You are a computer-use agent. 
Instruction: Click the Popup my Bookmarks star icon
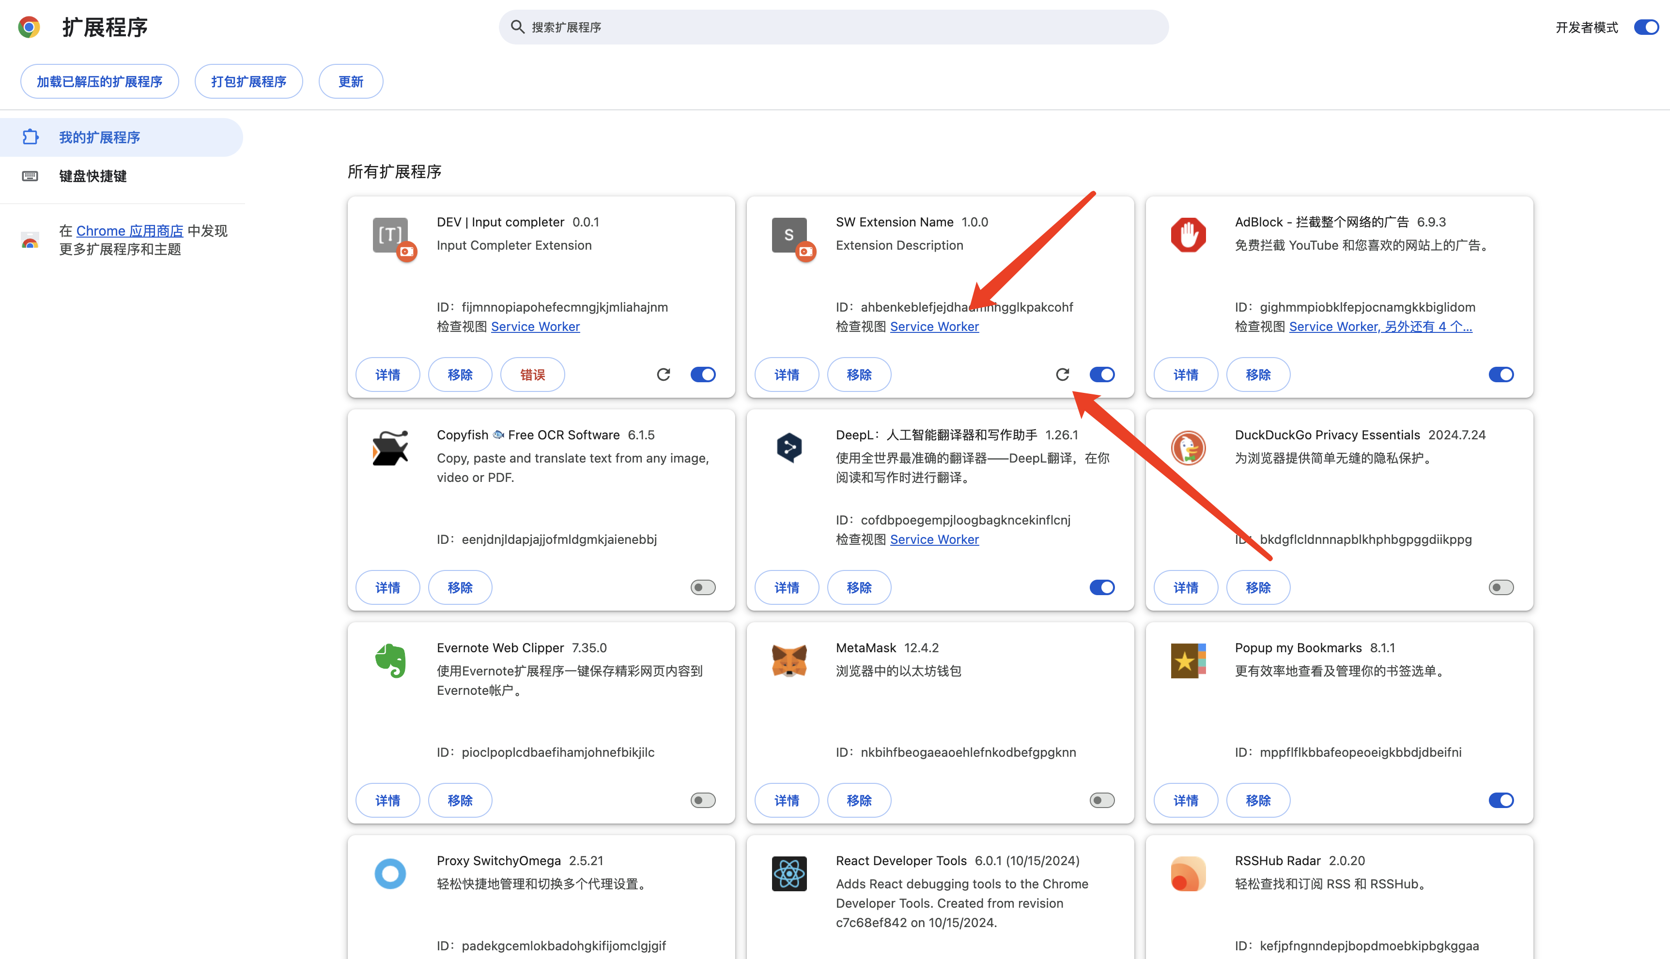(x=1188, y=660)
